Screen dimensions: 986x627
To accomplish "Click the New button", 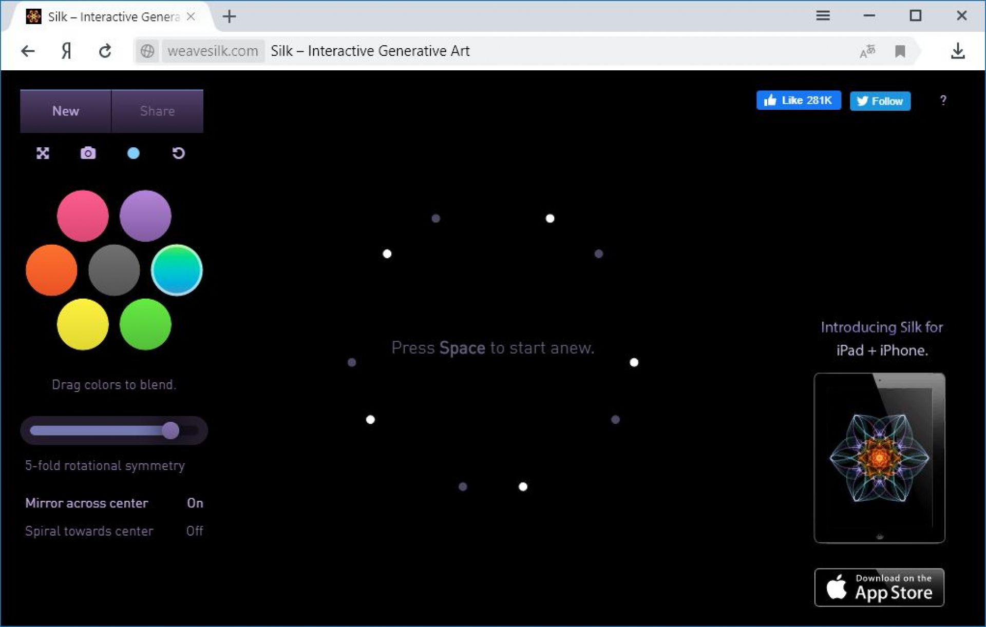I will click(66, 111).
